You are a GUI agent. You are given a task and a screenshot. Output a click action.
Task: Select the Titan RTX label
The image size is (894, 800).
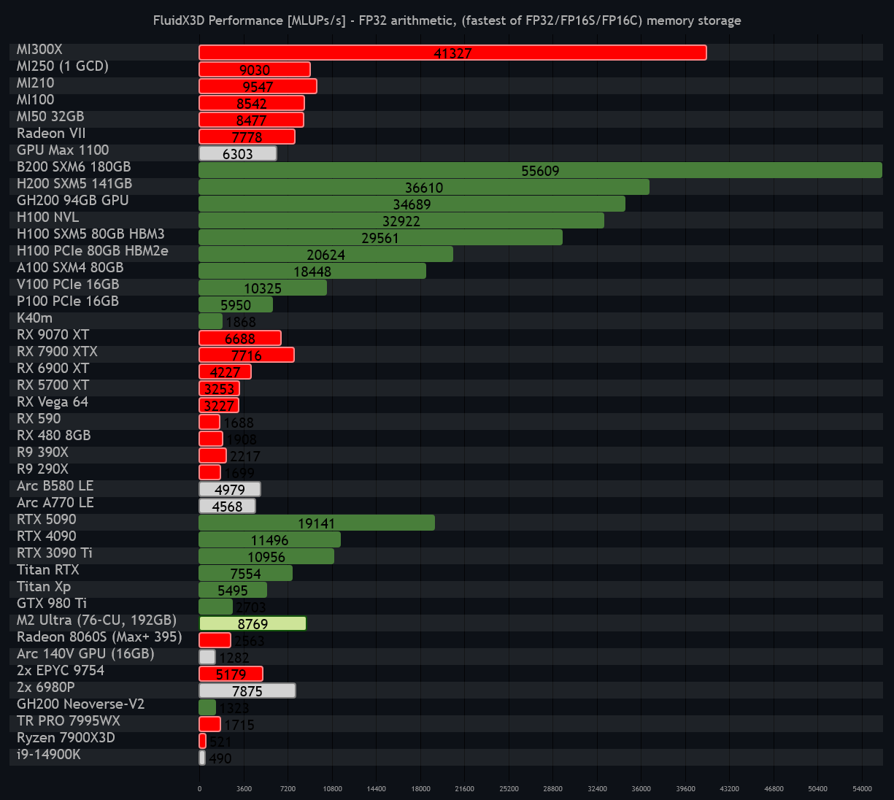tap(48, 570)
